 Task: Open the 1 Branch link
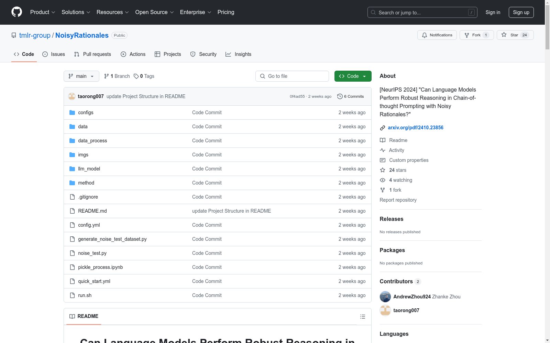117,76
